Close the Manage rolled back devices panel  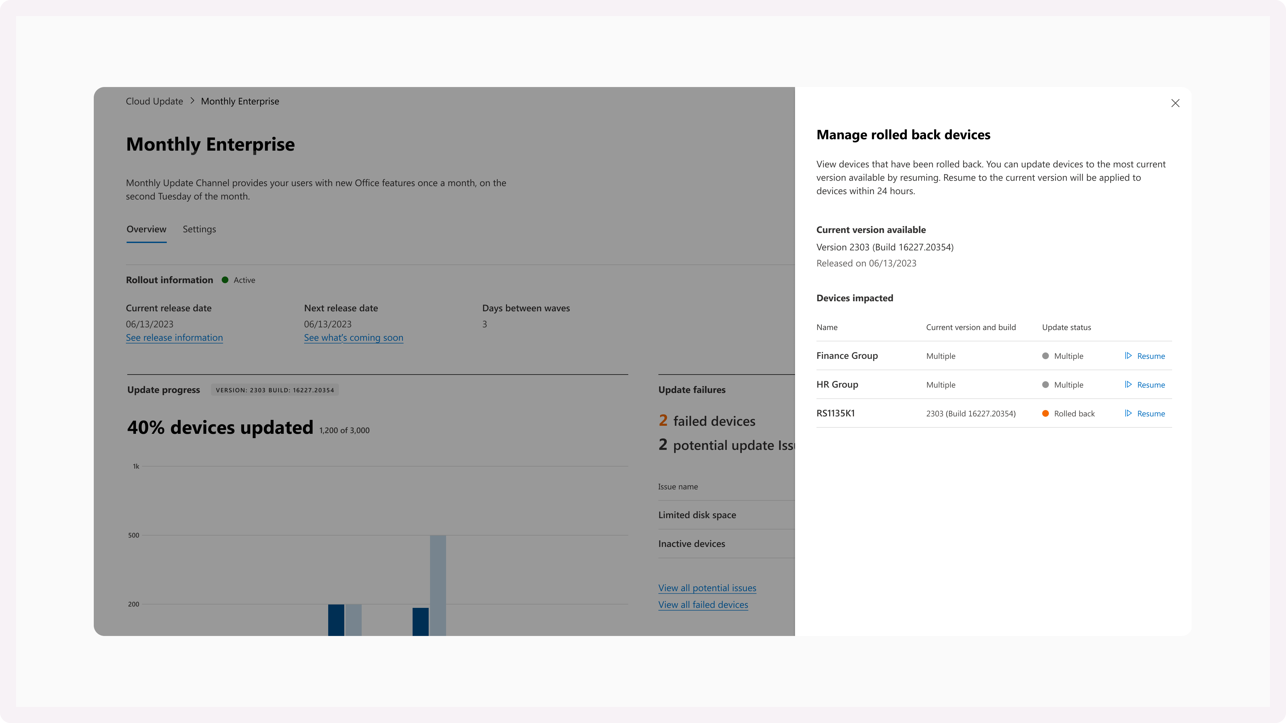coord(1175,103)
